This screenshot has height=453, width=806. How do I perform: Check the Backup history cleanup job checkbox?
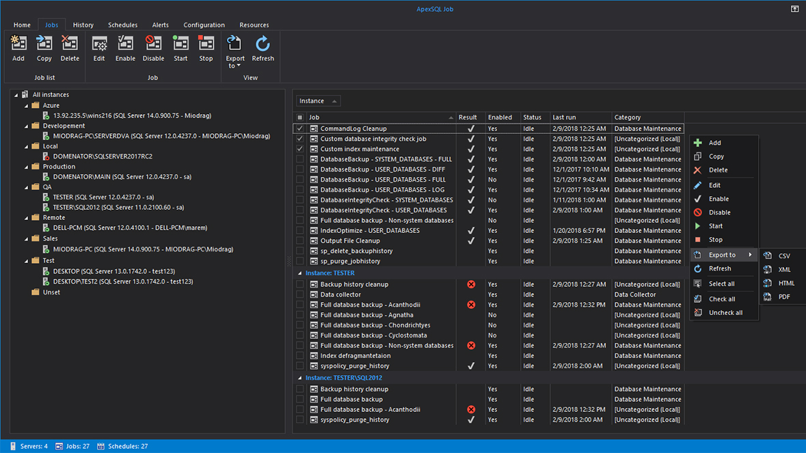point(299,284)
